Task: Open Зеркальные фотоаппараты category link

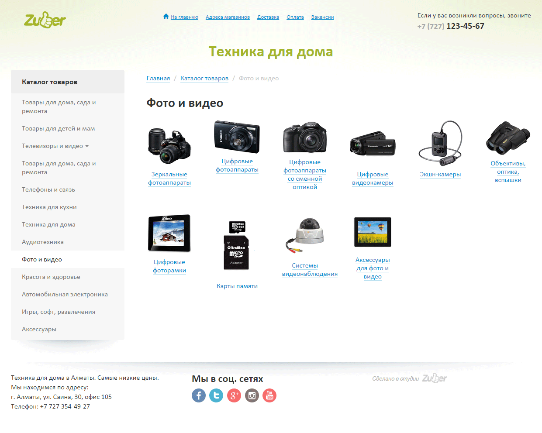Action: tap(169, 179)
